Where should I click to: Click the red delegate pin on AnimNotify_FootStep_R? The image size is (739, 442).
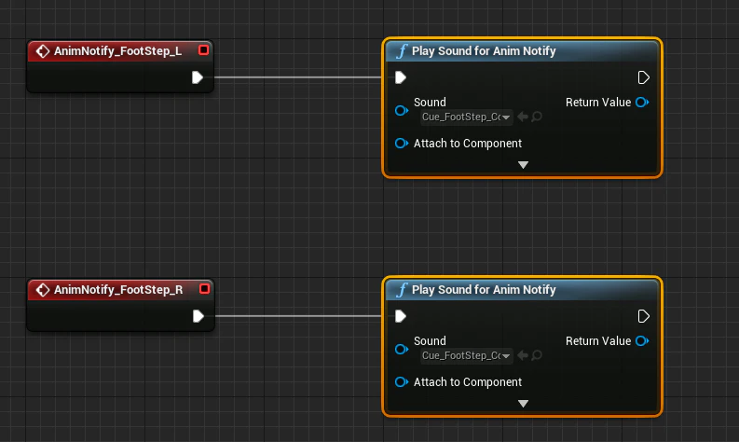[204, 289]
